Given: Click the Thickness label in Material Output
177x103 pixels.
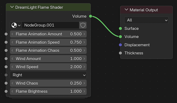Looking at the screenshot, I should 134,53.
